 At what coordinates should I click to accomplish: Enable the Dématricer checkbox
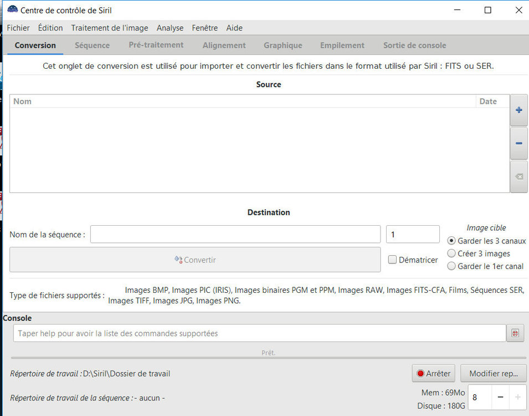click(x=392, y=260)
